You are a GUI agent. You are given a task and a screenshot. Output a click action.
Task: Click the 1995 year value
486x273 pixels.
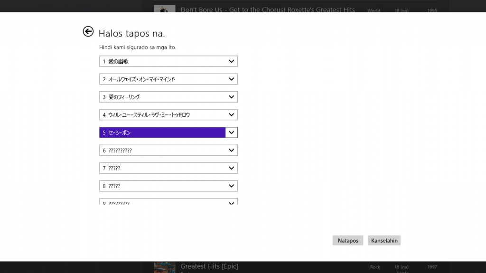[432, 10]
